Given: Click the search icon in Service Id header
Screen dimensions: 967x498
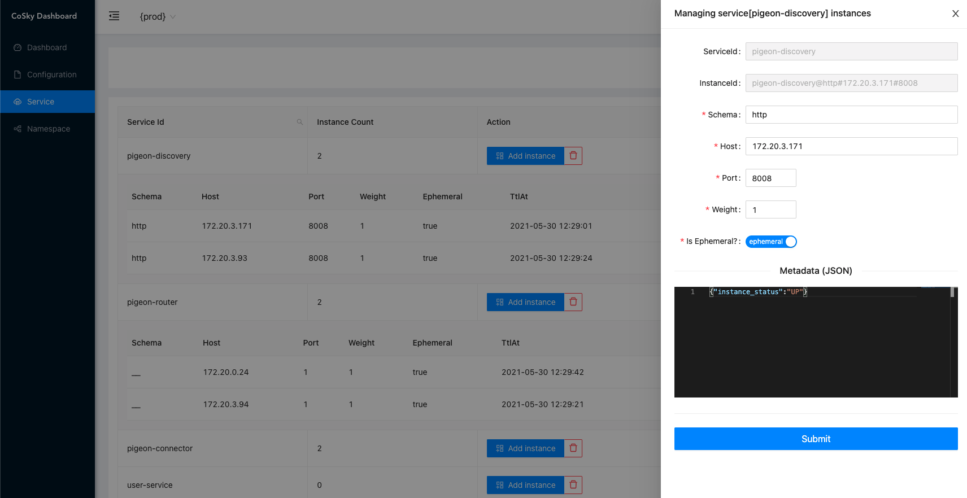Looking at the screenshot, I should pyautogui.click(x=300, y=122).
